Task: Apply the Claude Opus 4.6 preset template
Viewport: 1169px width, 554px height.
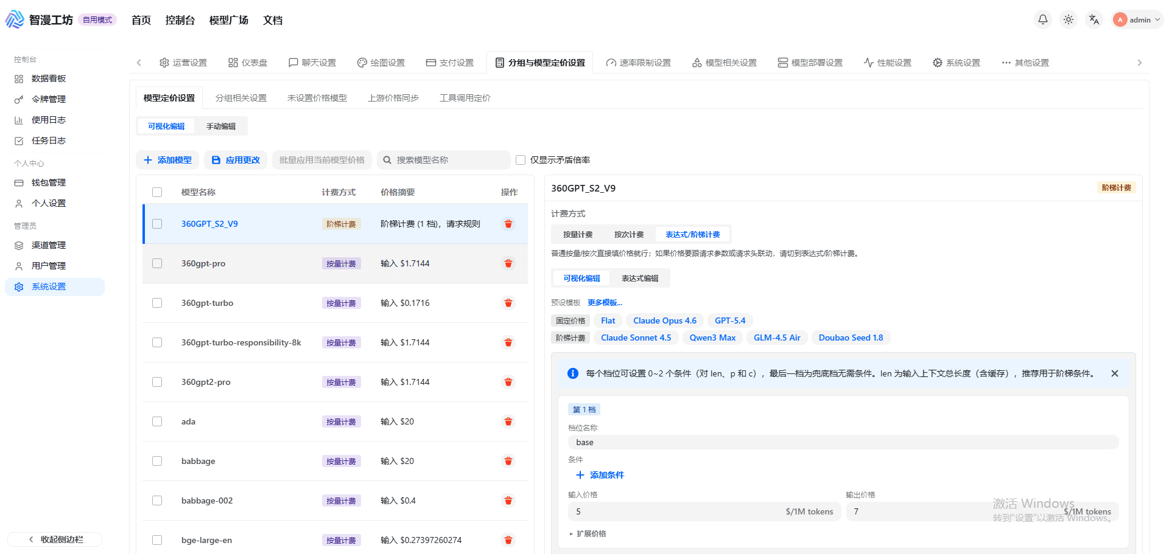Action: click(665, 320)
